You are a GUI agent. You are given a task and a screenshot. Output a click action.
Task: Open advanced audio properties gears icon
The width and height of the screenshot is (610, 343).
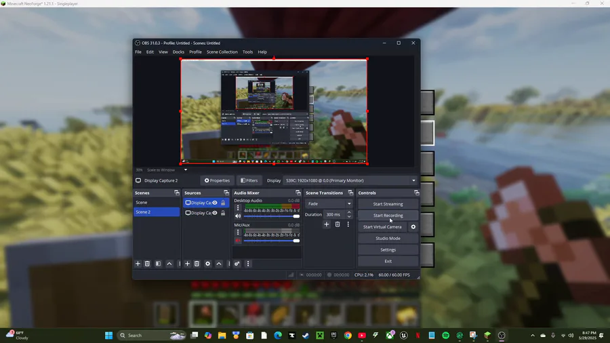click(x=237, y=264)
